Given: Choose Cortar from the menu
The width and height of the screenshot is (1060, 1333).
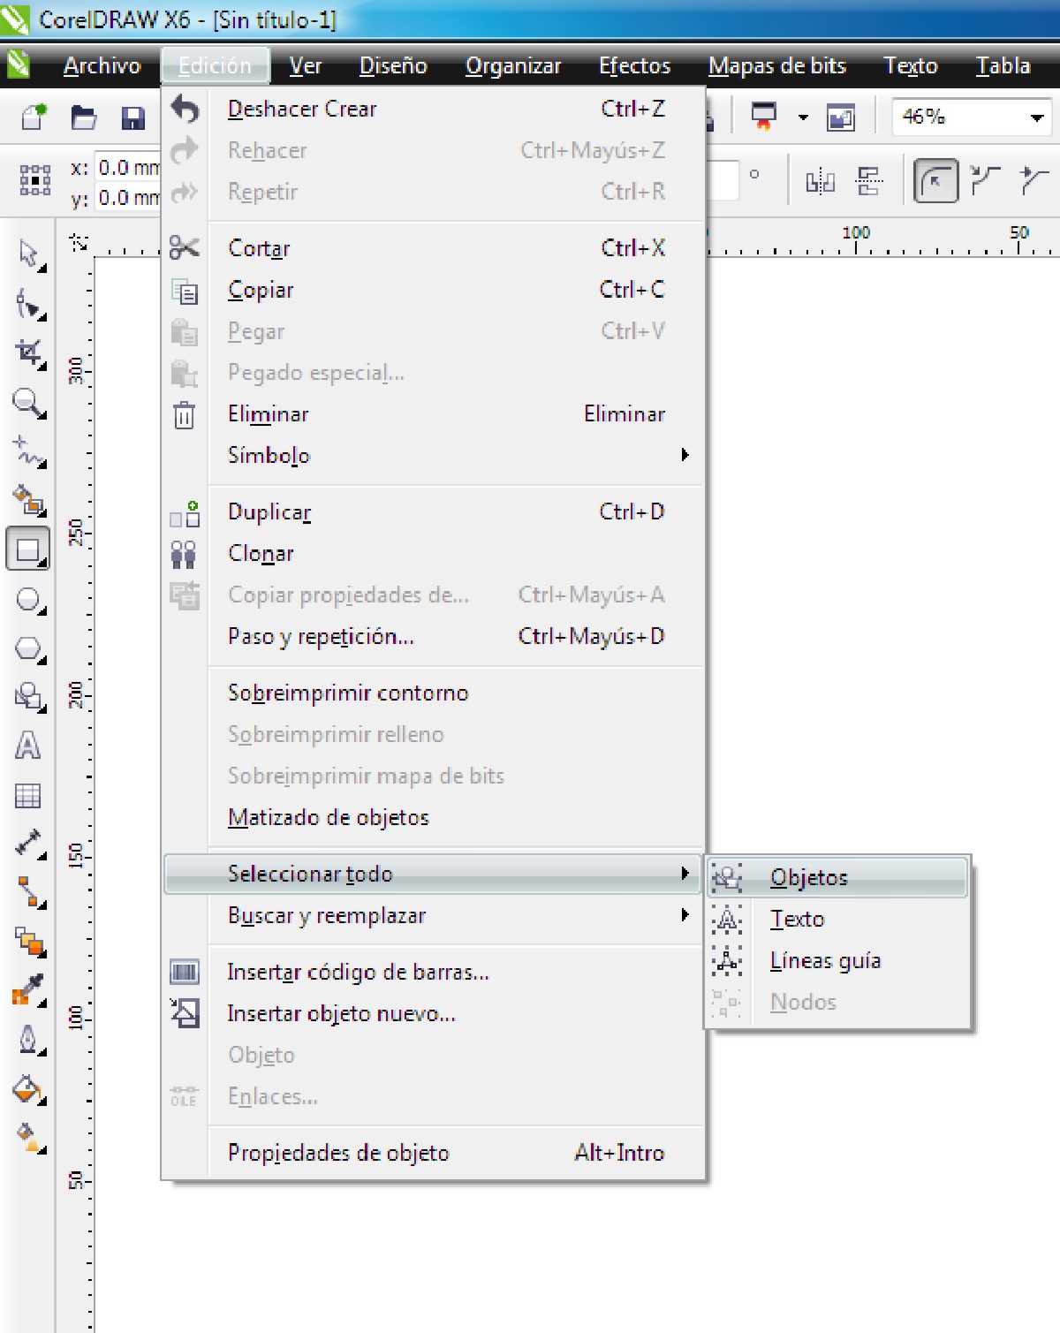Looking at the screenshot, I should tap(434, 248).
